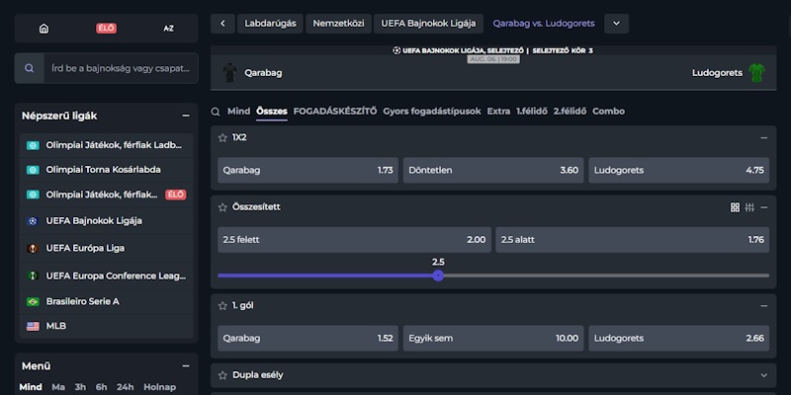Switch Összesített to grid view icon
Viewport: 791px width, 395px height.
pyautogui.click(x=735, y=207)
